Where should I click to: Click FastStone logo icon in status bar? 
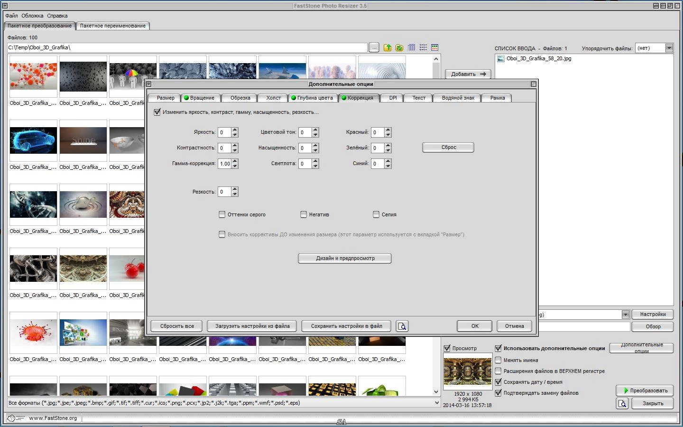point(16,418)
